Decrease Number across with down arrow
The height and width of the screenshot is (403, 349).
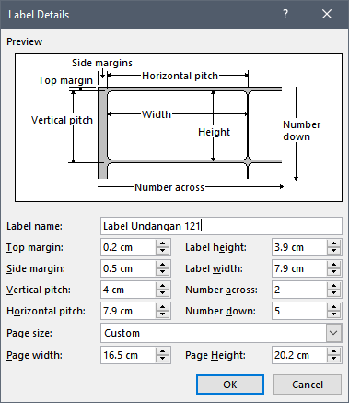coord(334,293)
